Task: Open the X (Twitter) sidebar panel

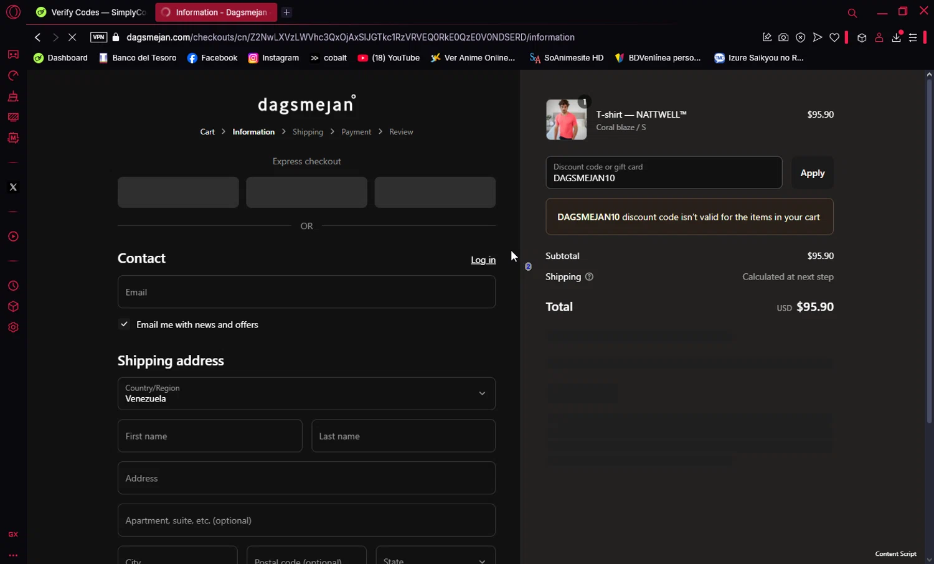Action: [13, 187]
